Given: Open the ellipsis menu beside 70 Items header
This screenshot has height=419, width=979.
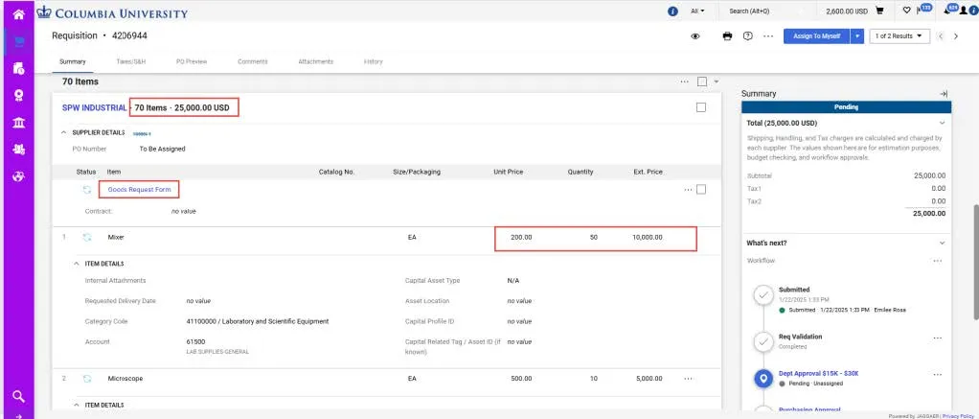Looking at the screenshot, I should (684, 81).
